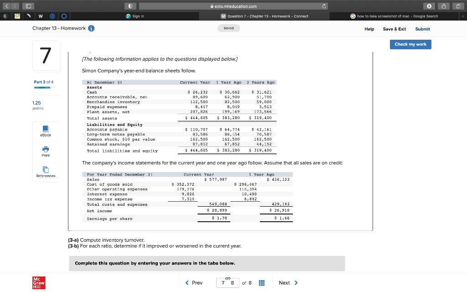The height and width of the screenshot is (292, 467).
Task: Click Save & Exit
Action: [x=394, y=29]
